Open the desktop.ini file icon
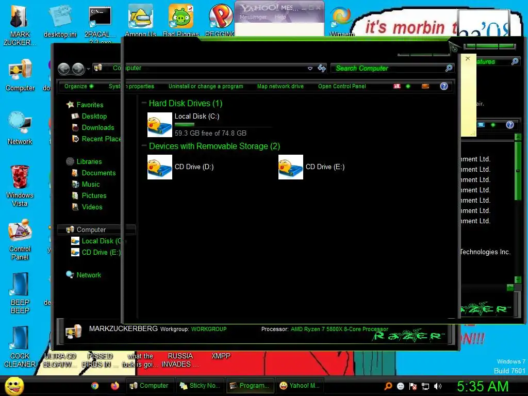The height and width of the screenshot is (396, 528). [x=60, y=22]
